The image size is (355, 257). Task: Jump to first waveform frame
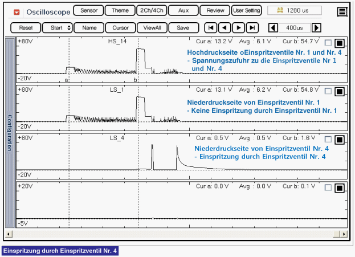pos(211,27)
